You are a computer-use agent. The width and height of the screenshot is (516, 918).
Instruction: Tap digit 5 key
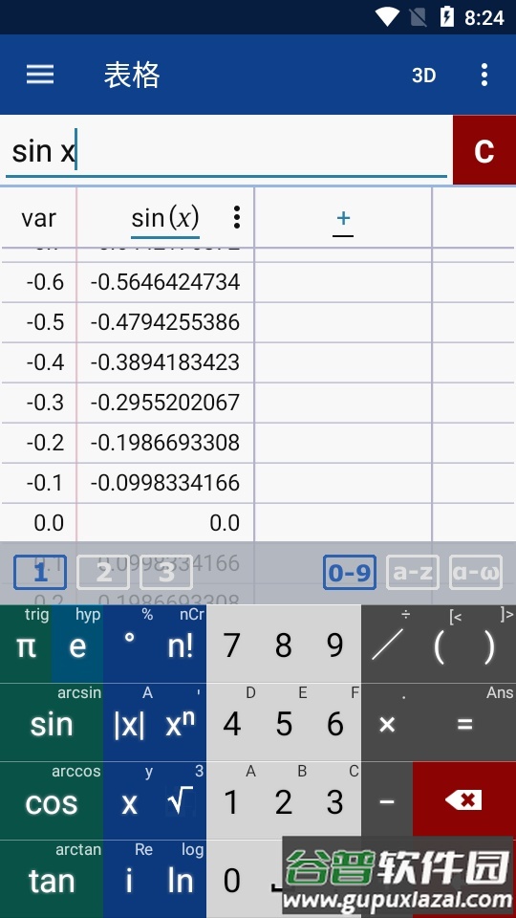click(x=284, y=723)
